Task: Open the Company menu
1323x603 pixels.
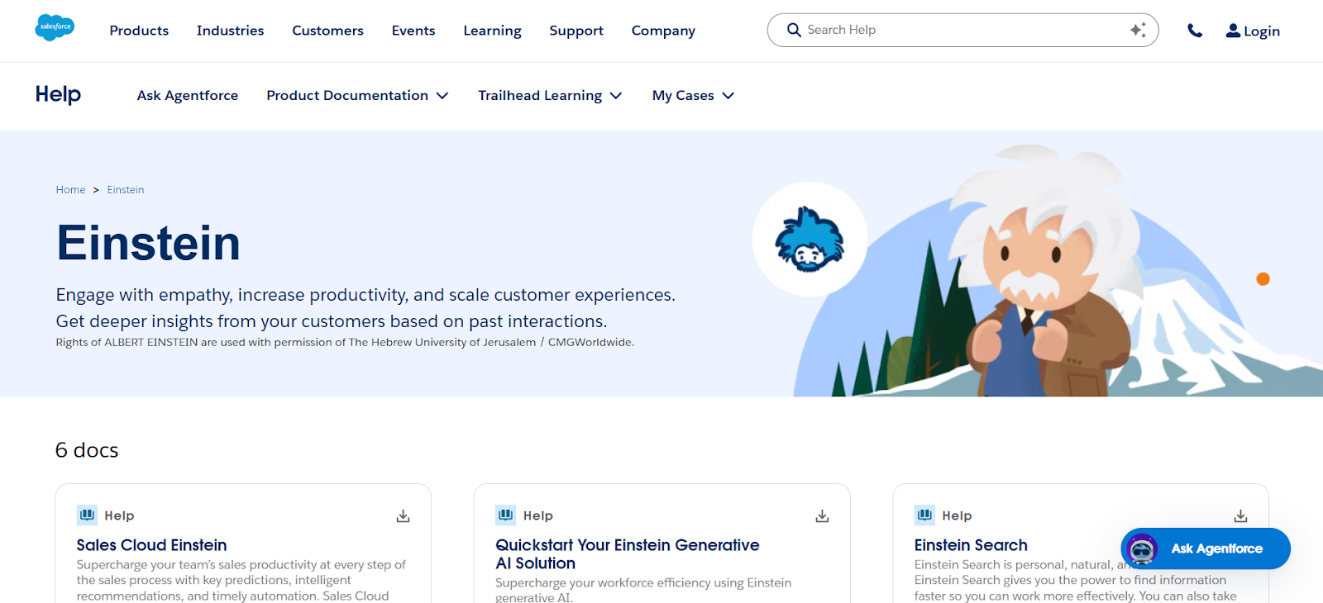Action: (x=663, y=31)
